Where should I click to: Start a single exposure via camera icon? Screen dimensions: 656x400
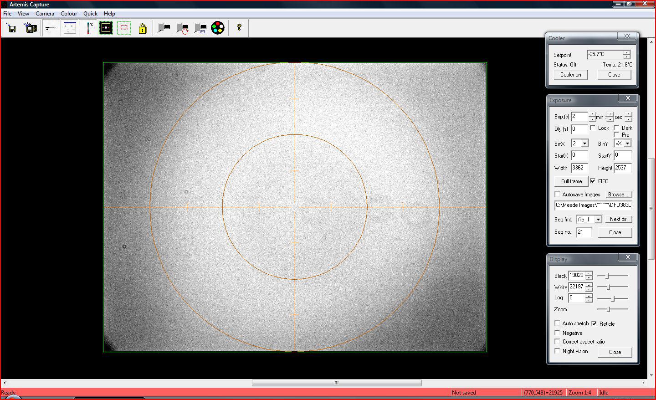pyautogui.click(x=163, y=28)
